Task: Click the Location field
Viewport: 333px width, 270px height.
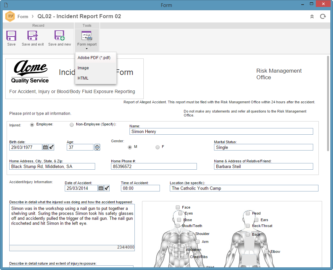Action: coord(244,188)
